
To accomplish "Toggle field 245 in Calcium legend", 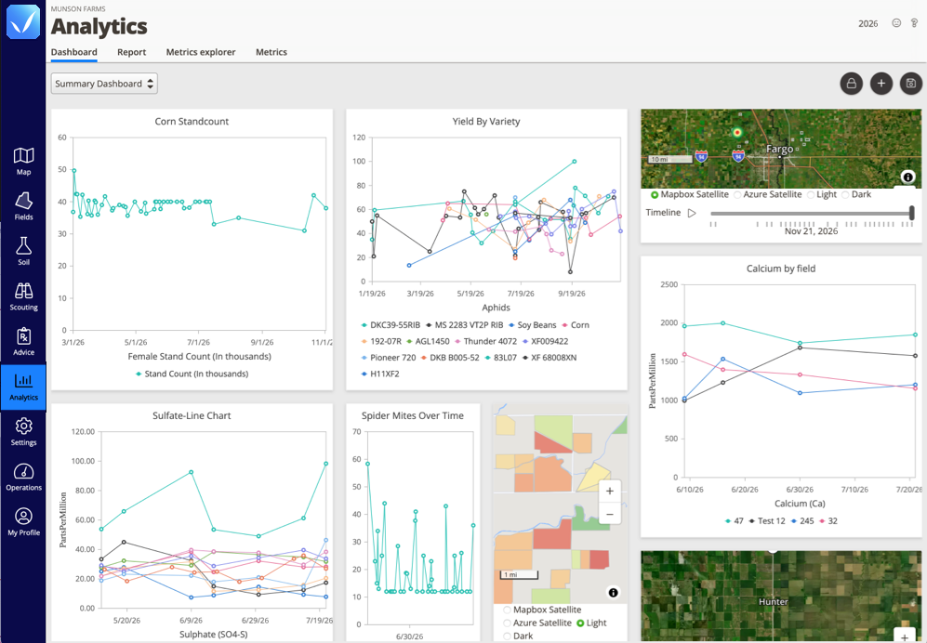I will [x=802, y=520].
